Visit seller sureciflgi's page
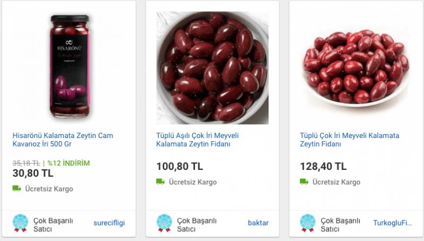Viewport: 424px width, 241px height. click(109, 223)
